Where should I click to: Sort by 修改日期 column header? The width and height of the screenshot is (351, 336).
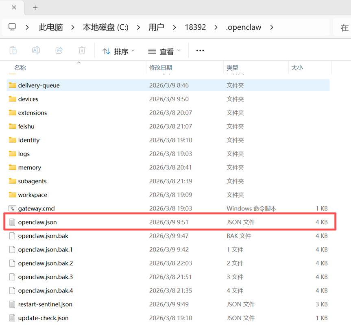[x=161, y=68]
